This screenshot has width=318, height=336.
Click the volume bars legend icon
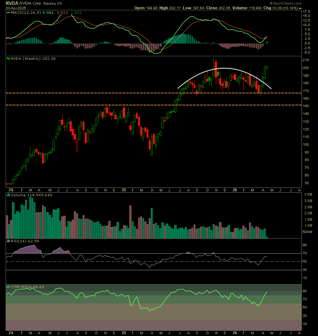8,195
